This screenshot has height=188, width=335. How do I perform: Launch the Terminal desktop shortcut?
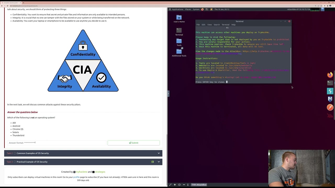tap(179, 32)
